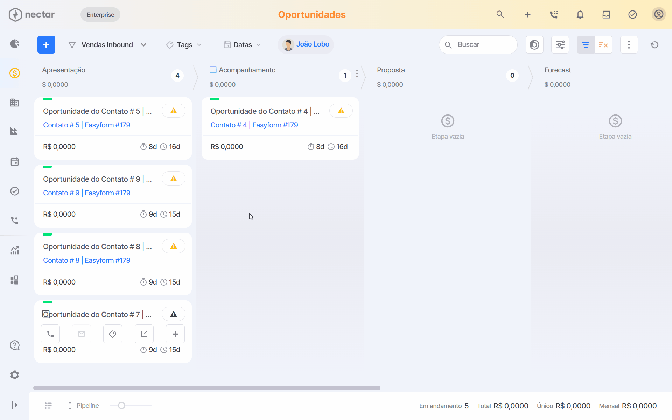This screenshot has width=672, height=420.
Task: Toggle the Fx filter clear button
Action: tap(603, 45)
